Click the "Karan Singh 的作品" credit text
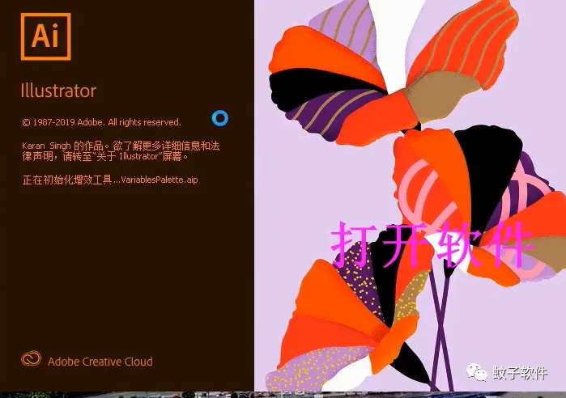The width and height of the screenshot is (566, 398). 63,146
